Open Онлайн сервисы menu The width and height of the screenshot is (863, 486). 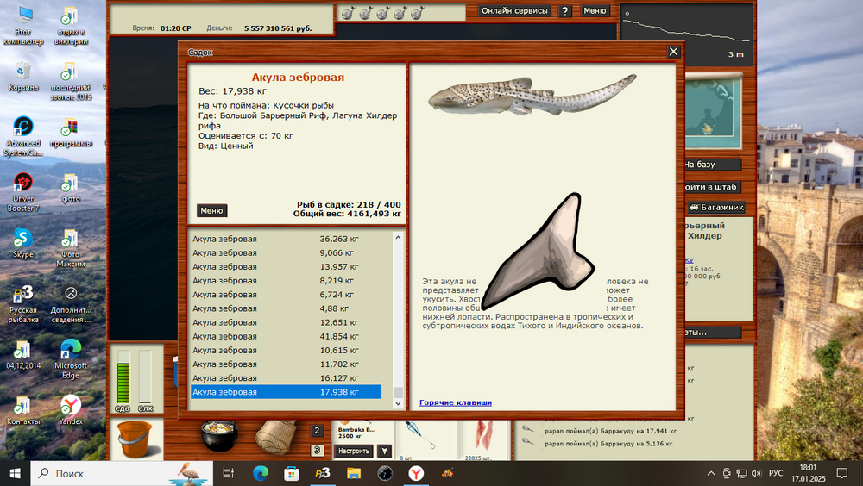pyautogui.click(x=514, y=11)
